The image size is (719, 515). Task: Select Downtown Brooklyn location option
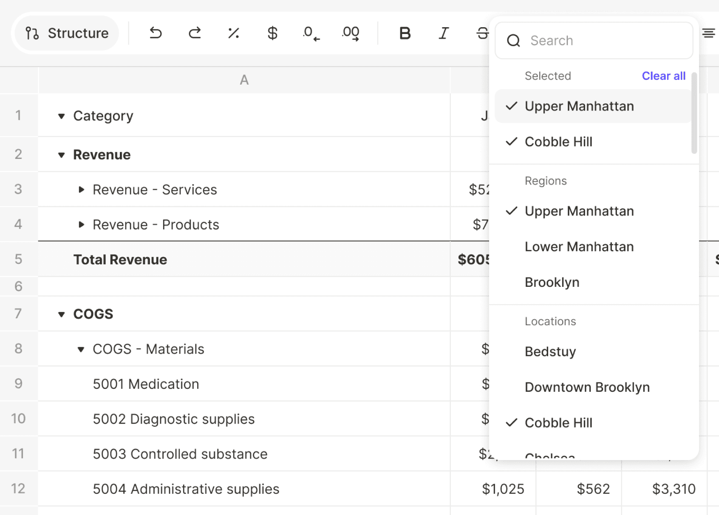click(594, 387)
